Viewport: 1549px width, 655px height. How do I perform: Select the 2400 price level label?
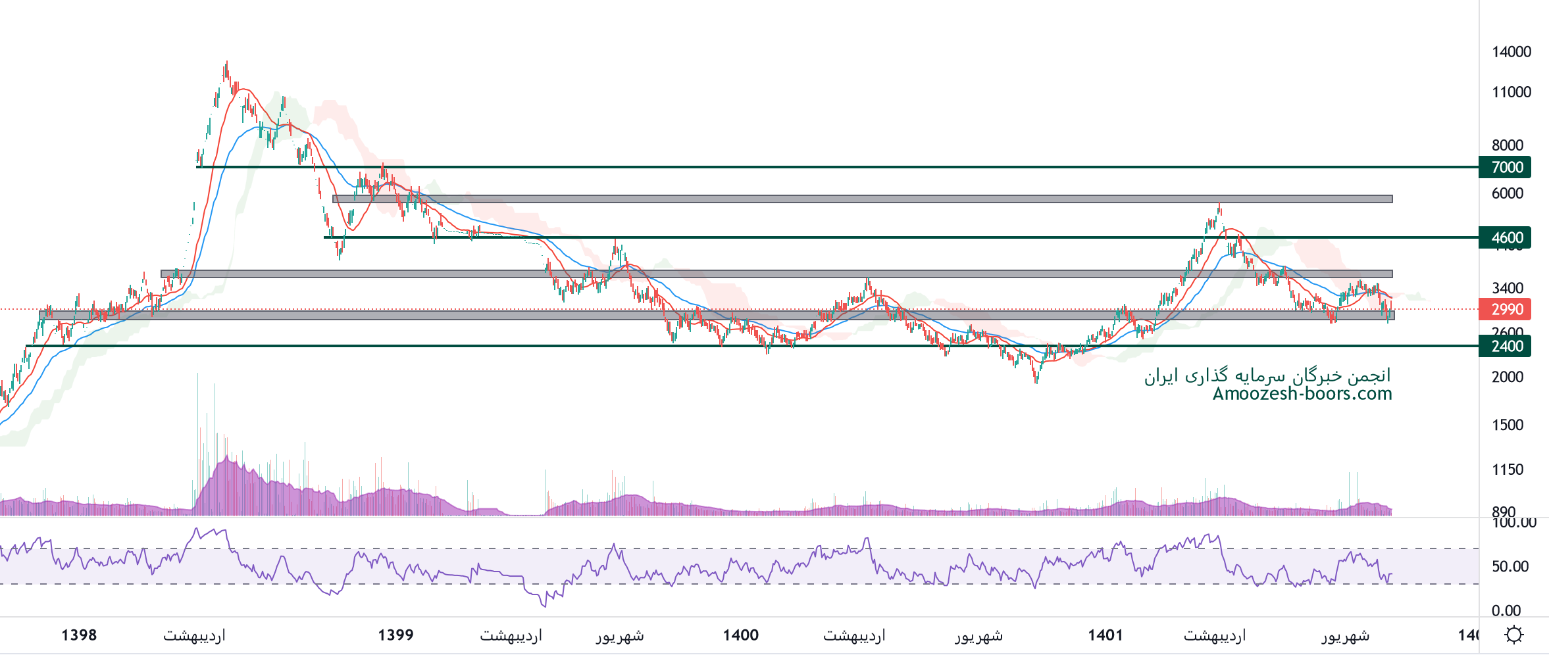click(x=1506, y=346)
